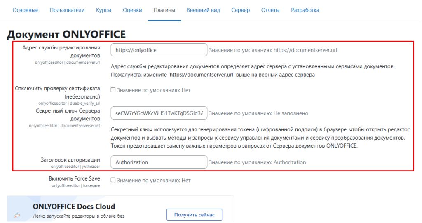Click the label Отключить проверку сертификата (небезопасно)
This screenshot has width=422, height=223.
(57, 92)
